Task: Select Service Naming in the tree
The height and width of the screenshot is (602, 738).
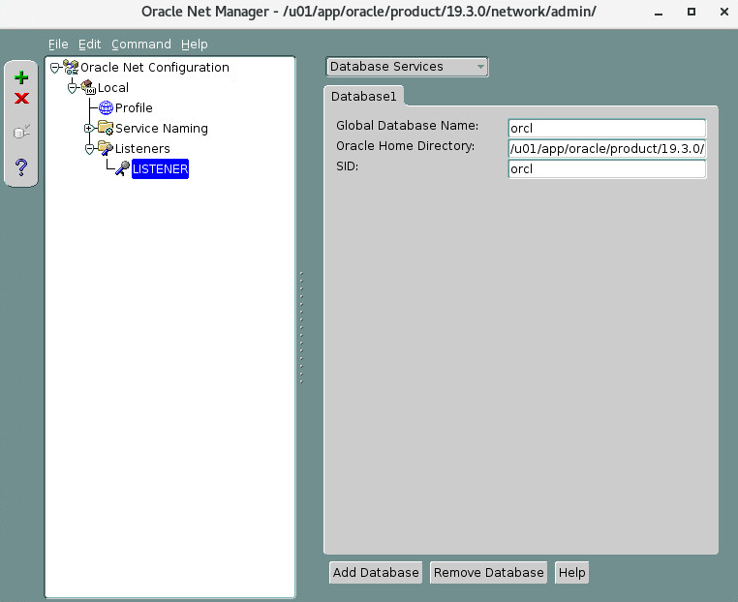Action: pos(162,128)
